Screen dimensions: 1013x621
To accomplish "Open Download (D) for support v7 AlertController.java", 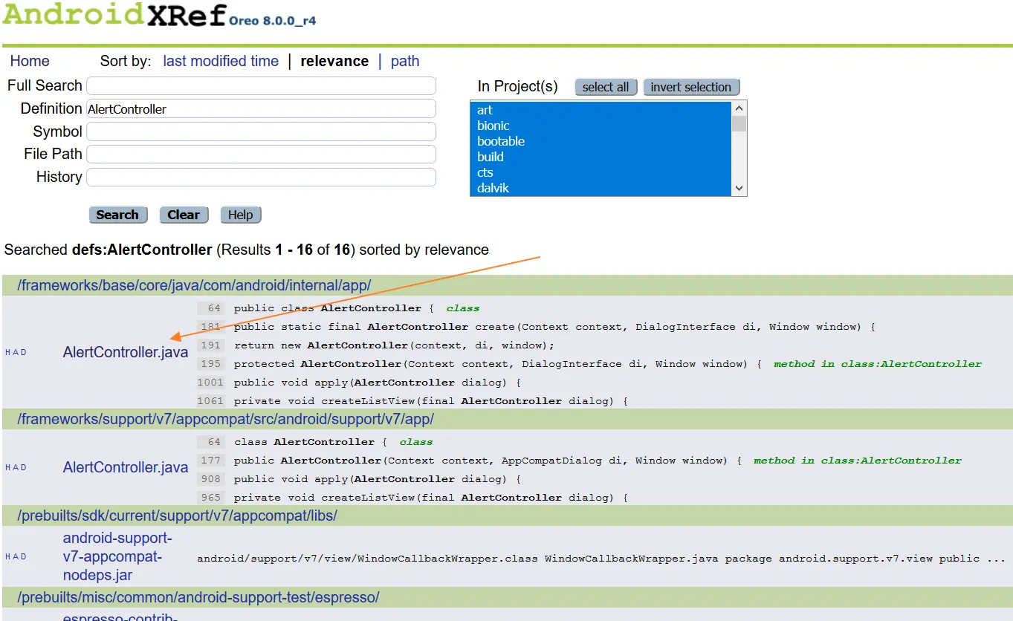I will pyautogui.click(x=24, y=467).
